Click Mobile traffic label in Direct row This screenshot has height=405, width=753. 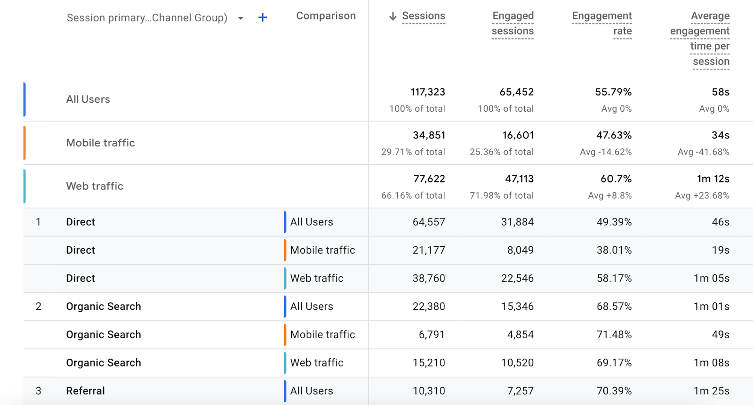pos(322,250)
